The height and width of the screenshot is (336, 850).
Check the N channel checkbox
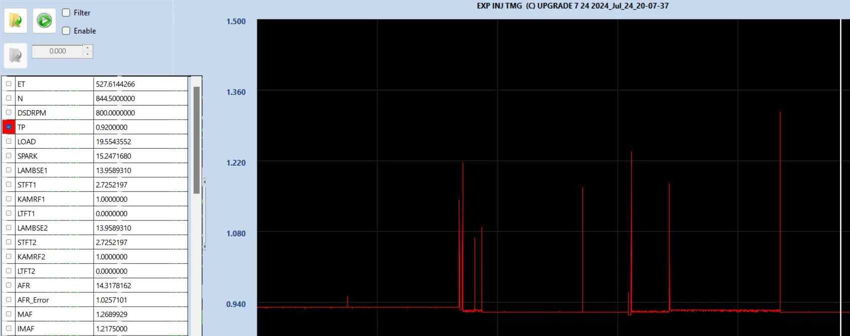click(x=9, y=98)
